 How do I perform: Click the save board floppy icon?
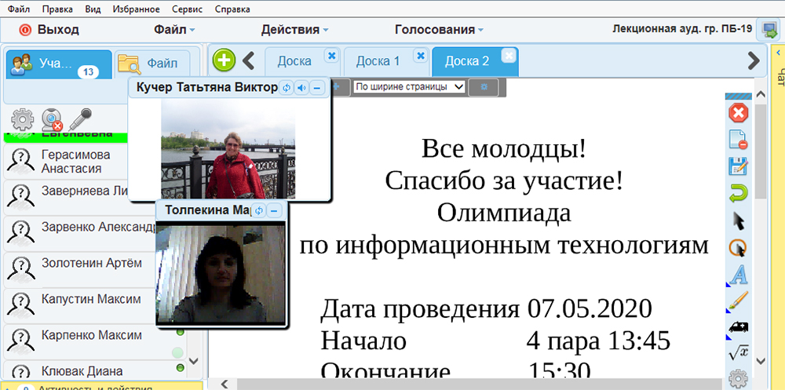tap(738, 166)
